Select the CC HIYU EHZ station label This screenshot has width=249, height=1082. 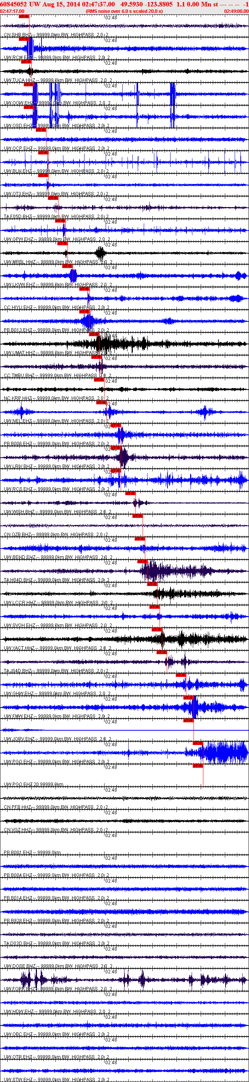[57, 307]
